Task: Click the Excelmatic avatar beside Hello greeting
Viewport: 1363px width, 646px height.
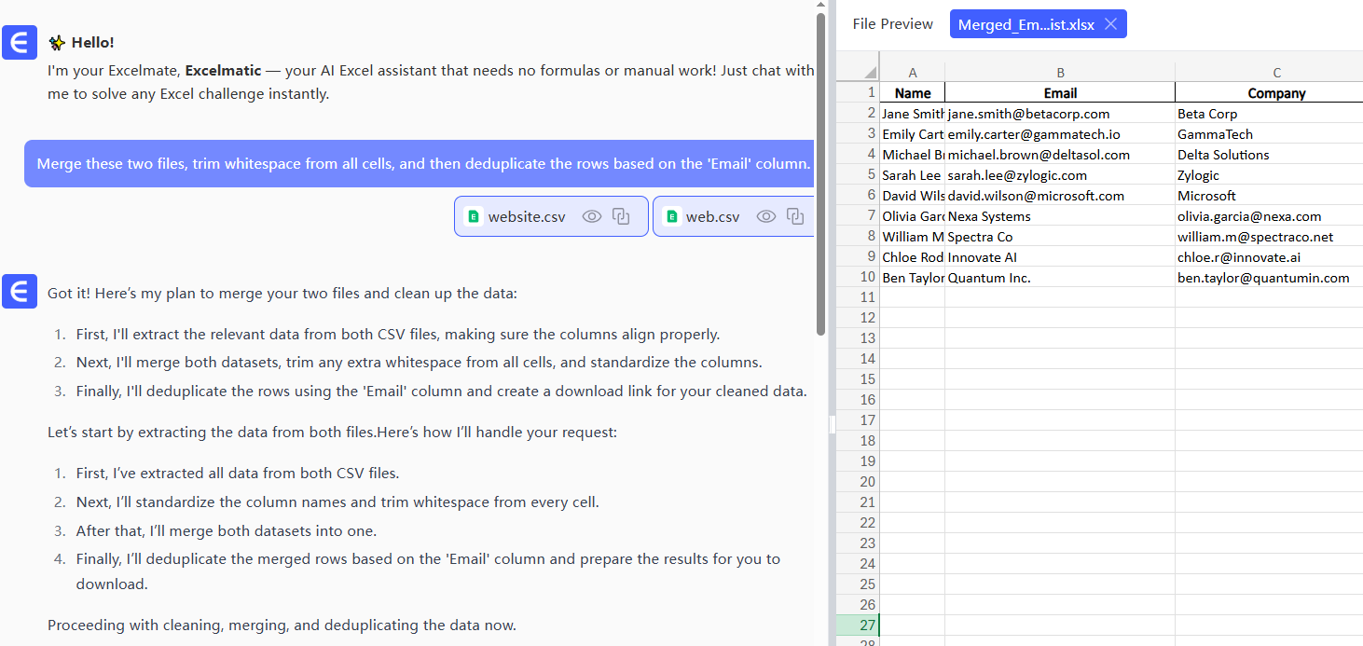Action: tap(20, 43)
